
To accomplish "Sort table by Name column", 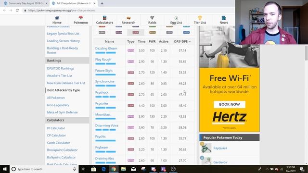I will [109, 41].
